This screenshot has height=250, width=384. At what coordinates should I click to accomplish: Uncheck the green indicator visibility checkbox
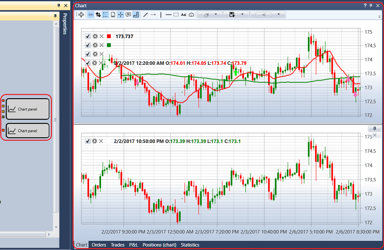point(88,45)
